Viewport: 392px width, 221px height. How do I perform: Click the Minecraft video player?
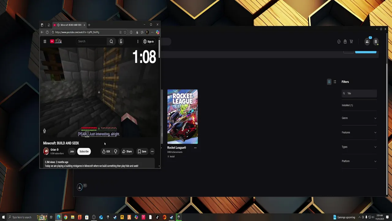coord(100,92)
